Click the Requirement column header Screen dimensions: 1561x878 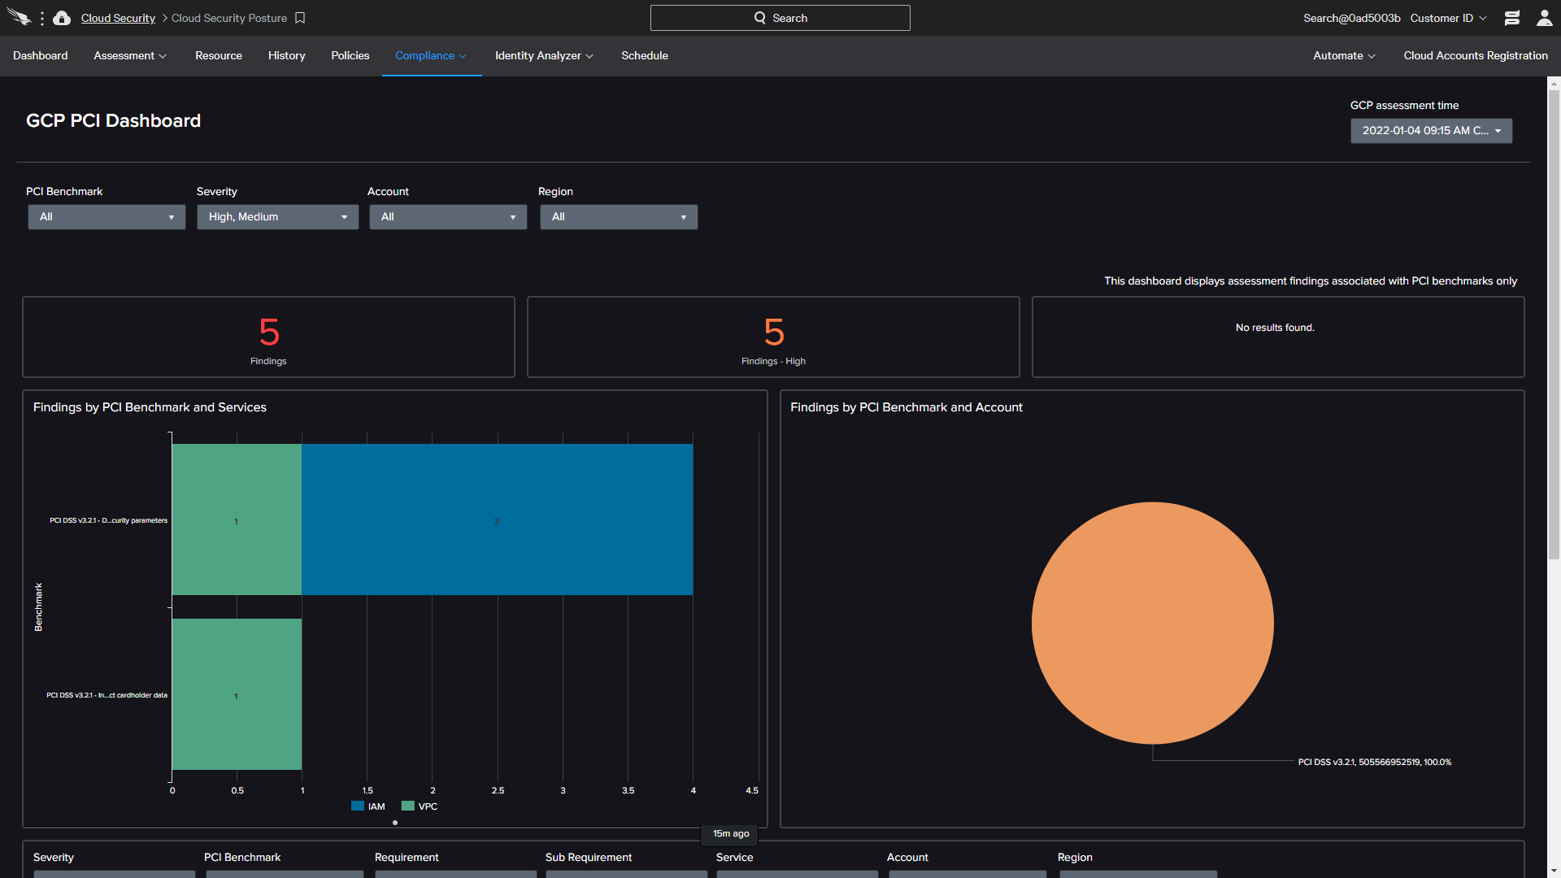coord(407,857)
